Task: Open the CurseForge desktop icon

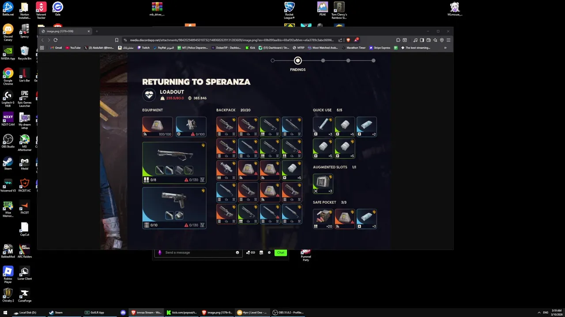Action: 25,295
